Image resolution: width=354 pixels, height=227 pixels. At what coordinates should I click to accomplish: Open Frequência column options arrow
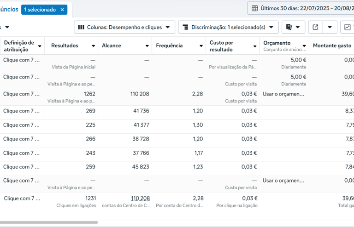[x=201, y=46]
